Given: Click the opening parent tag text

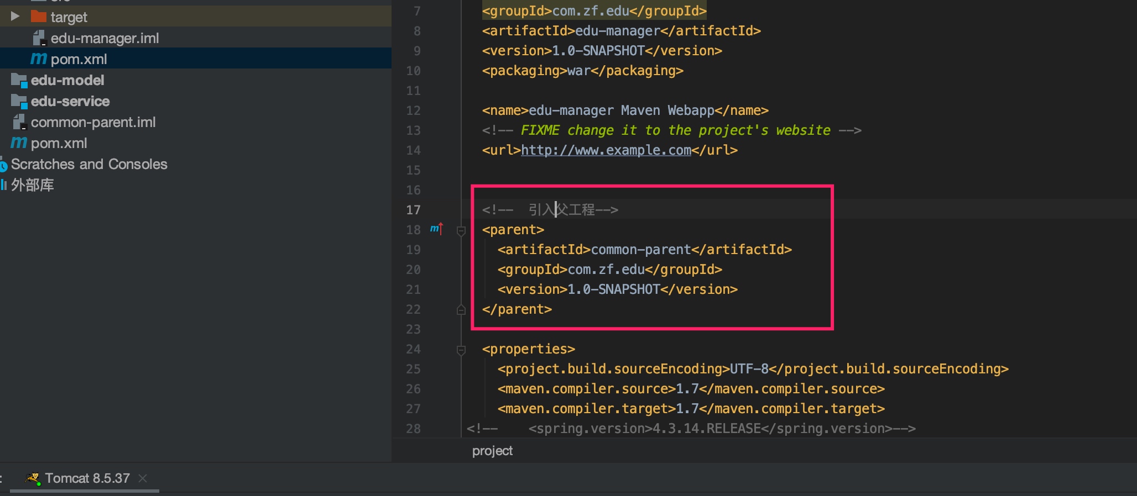Looking at the screenshot, I should pos(513,230).
